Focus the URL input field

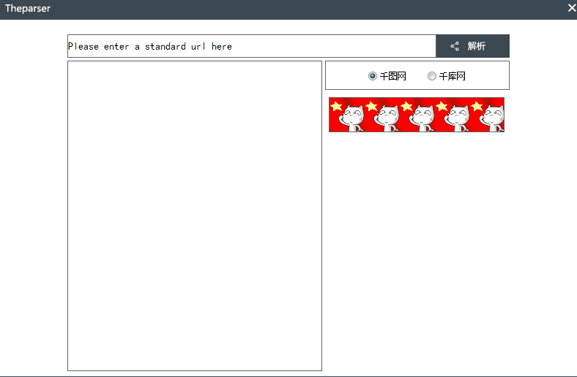tap(252, 46)
